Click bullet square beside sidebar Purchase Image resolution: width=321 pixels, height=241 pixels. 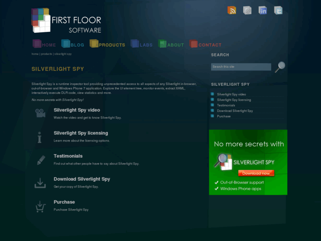click(212, 116)
